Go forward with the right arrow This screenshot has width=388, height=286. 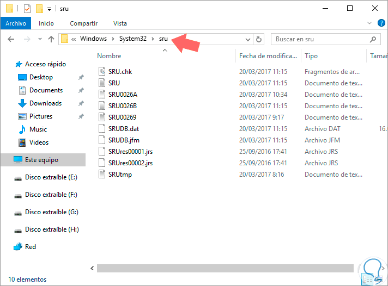click(27, 39)
